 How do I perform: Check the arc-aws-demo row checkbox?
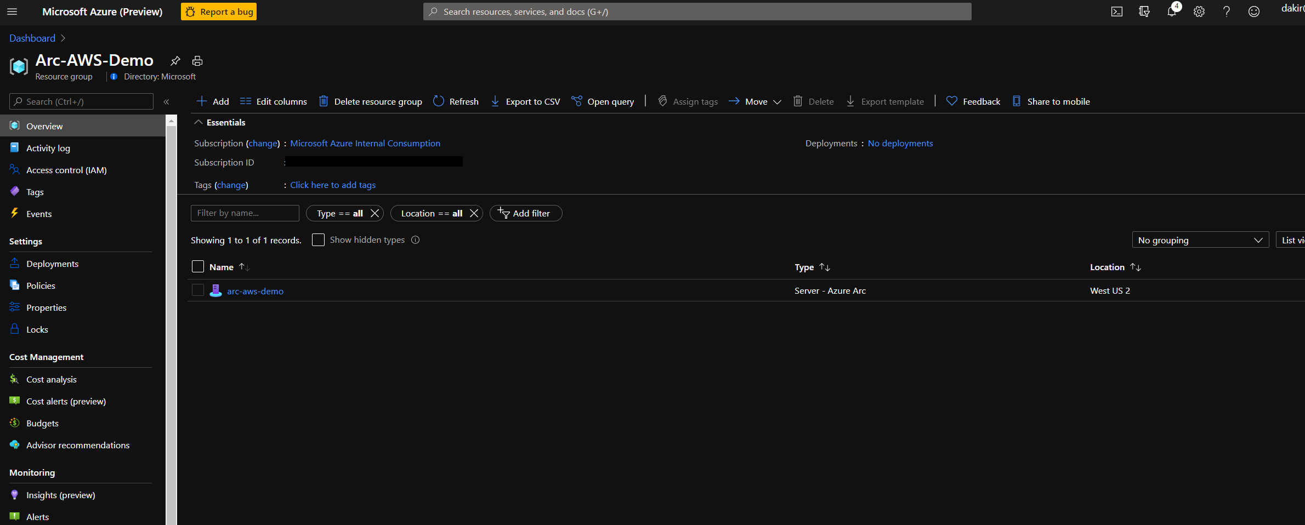[x=198, y=290]
